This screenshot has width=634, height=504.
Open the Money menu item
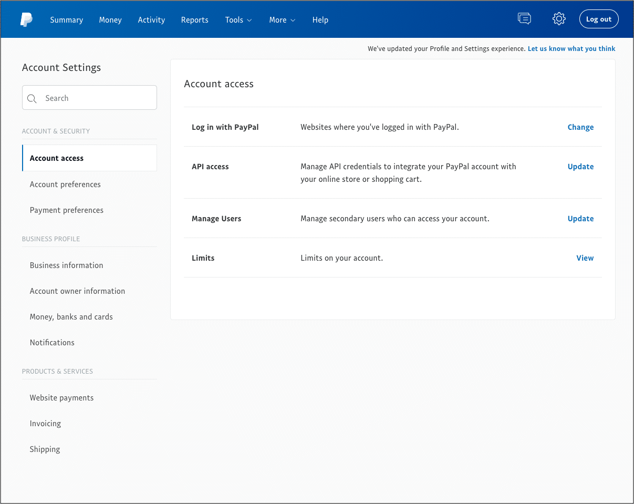(x=110, y=20)
